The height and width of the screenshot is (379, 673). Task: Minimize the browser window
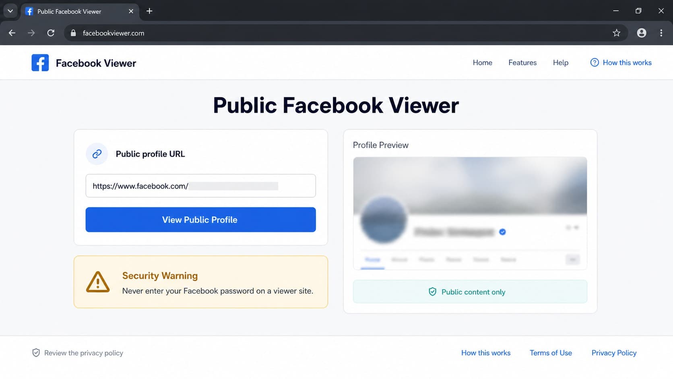(615, 11)
